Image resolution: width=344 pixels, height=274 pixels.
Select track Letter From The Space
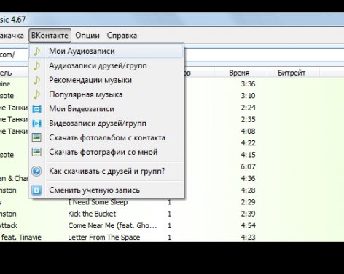104,238
